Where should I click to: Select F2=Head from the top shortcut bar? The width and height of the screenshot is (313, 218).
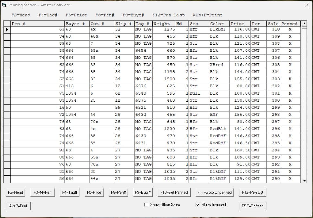point(22,15)
